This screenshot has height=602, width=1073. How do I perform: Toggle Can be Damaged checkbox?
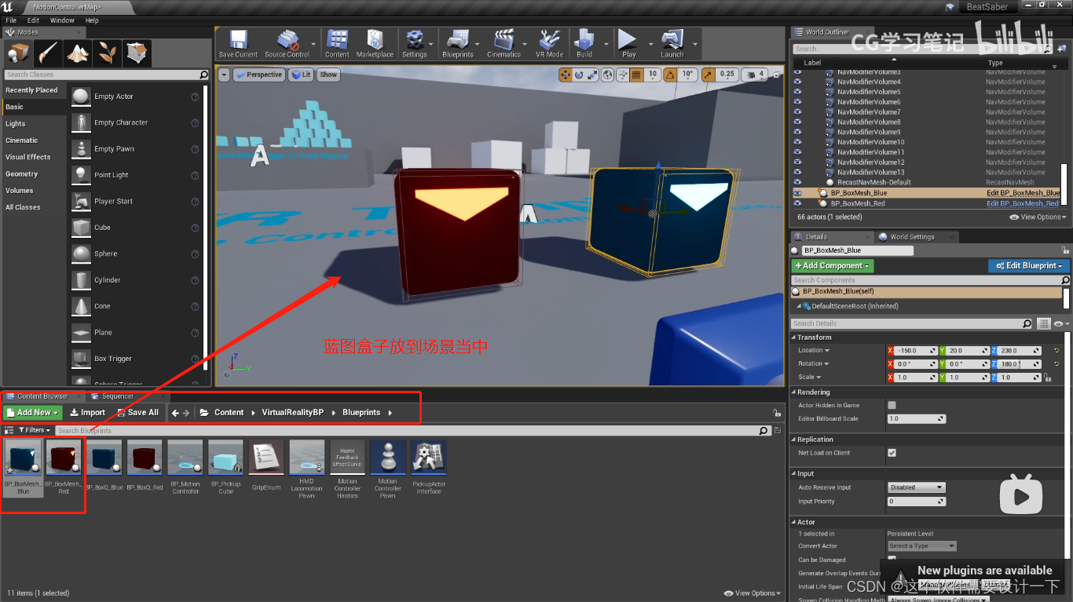coord(892,560)
